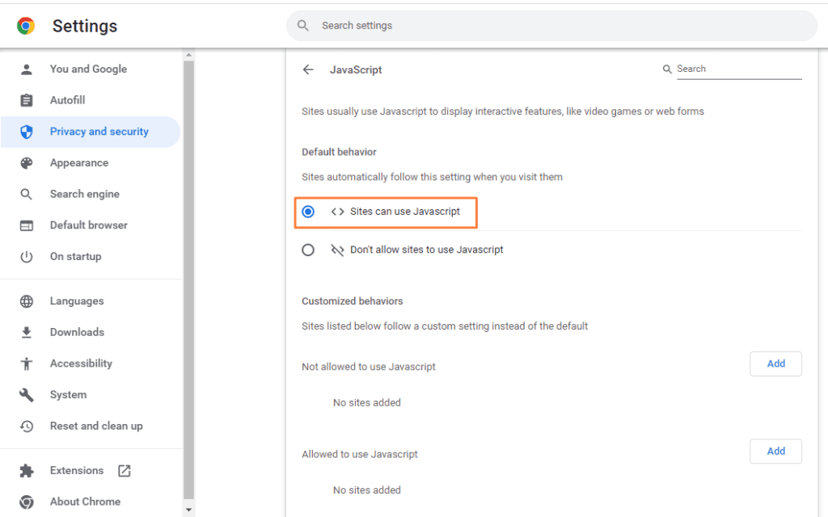Select the Sites can use Javascript radio button
828x517 pixels.
click(x=308, y=212)
